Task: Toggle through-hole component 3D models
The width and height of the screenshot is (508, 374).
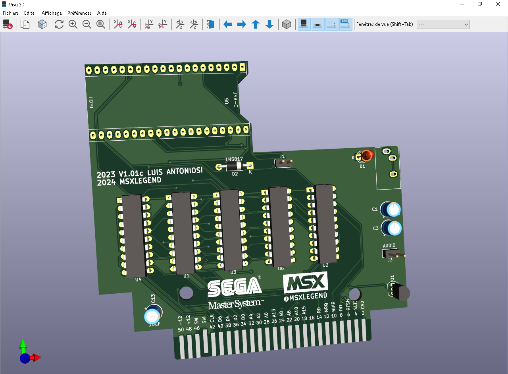Action: pyautogui.click(x=304, y=24)
